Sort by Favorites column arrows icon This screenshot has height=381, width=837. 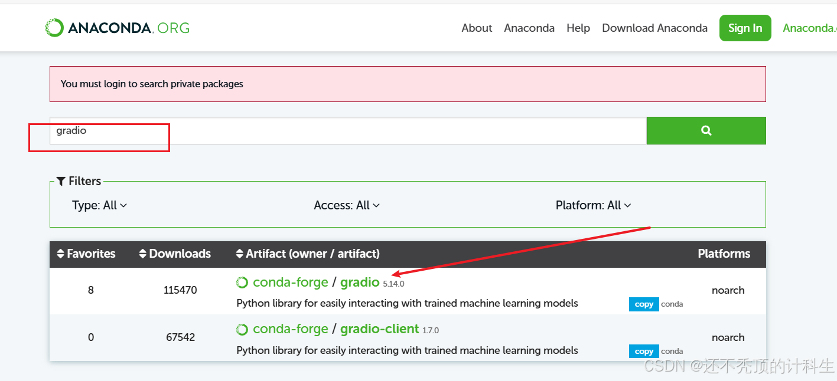(x=60, y=254)
